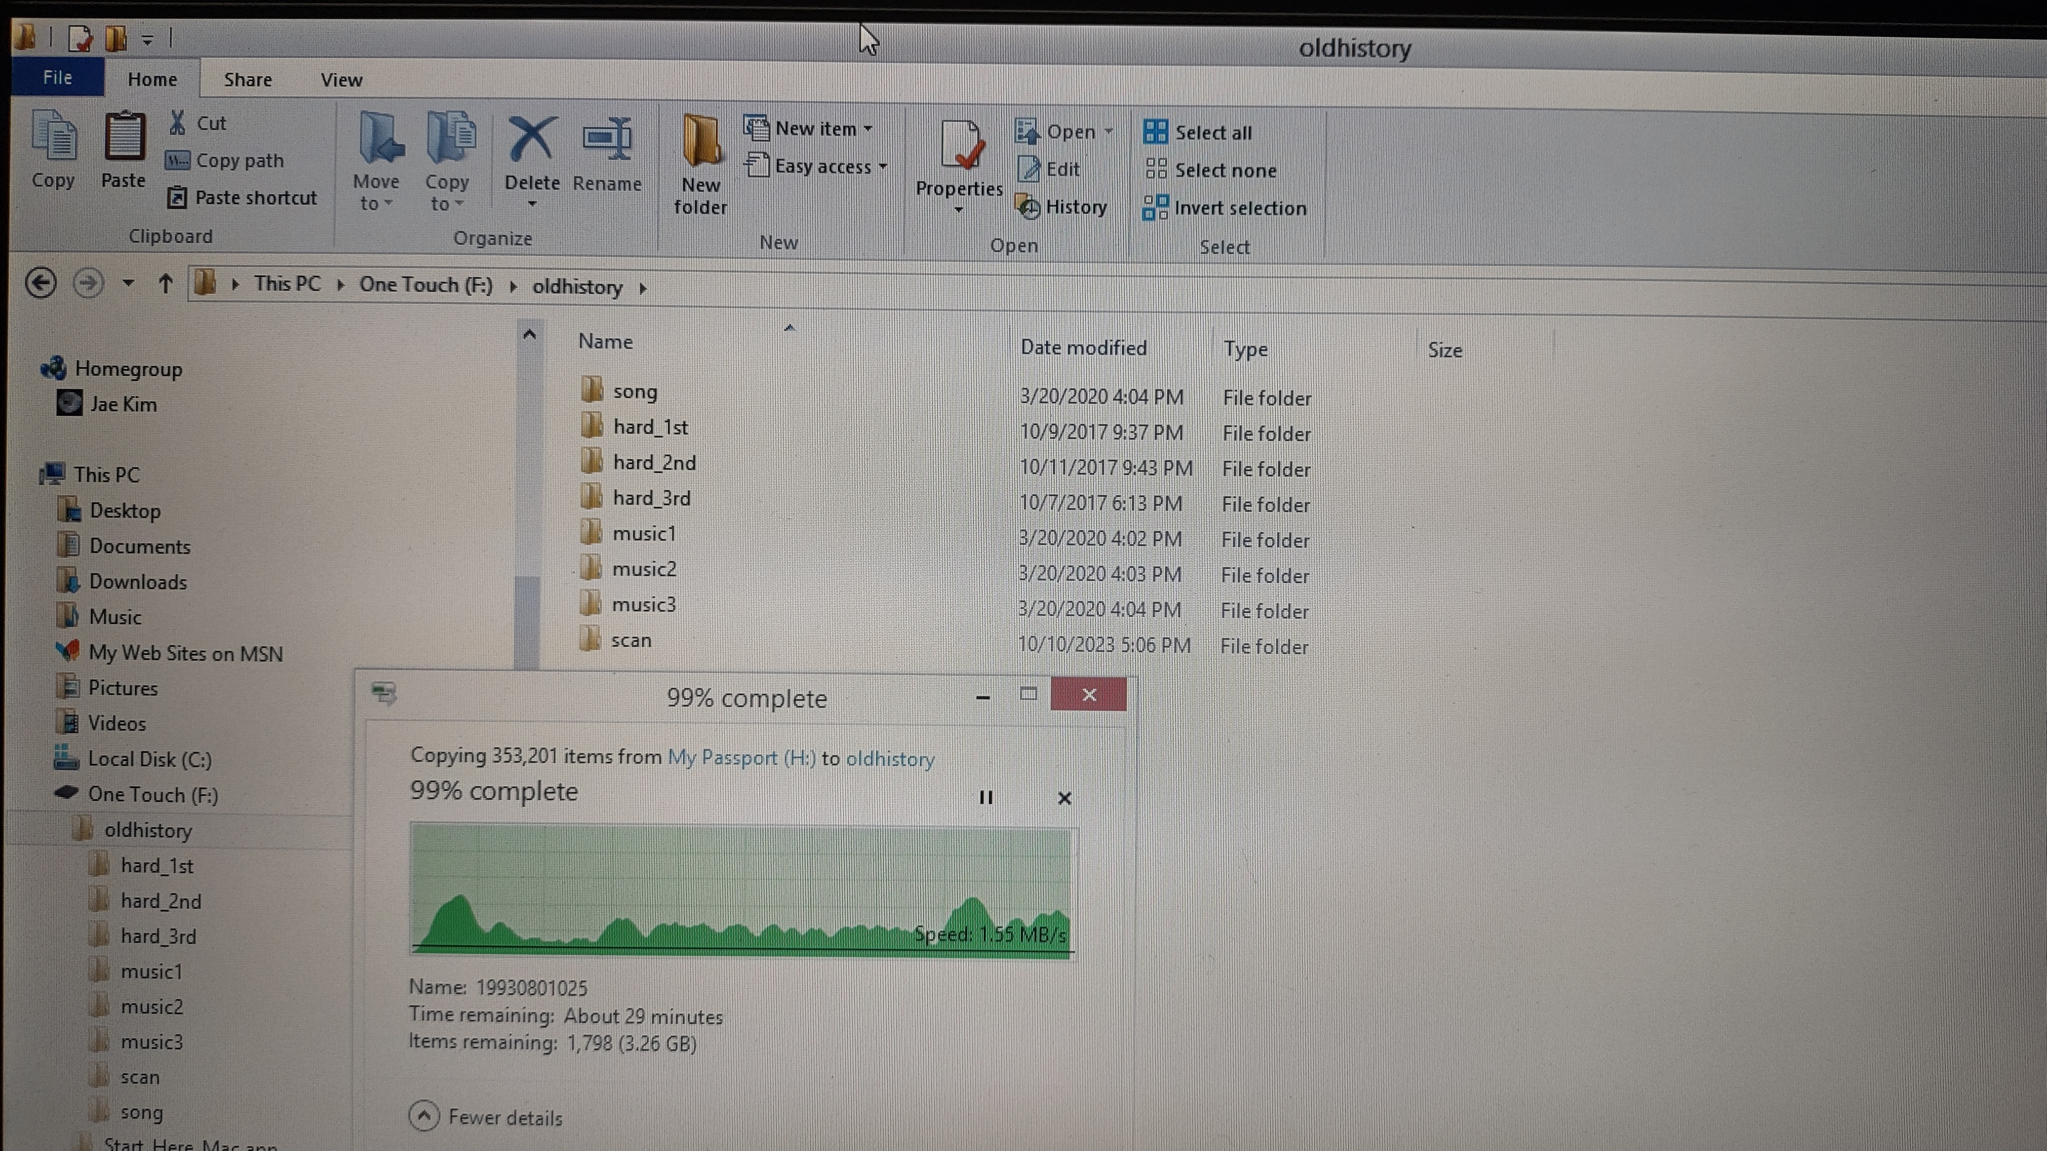Sort by Date modified column
2047x1151 pixels.
pos(1083,347)
